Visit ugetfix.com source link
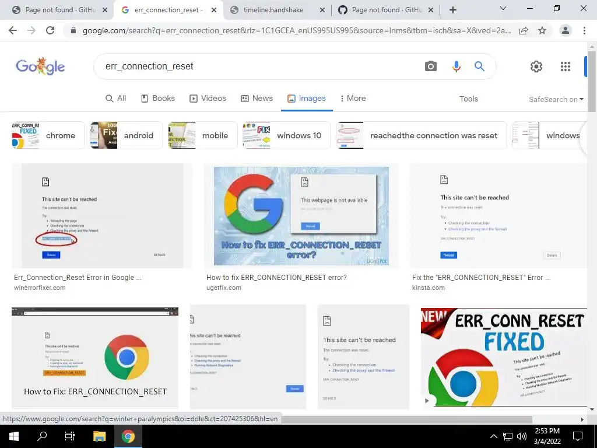Viewport: 597px width, 448px height. coord(223,288)
